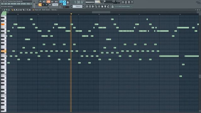Click the Playback speaker tool icon
This screenshot has height=113, width=201.
30,10
